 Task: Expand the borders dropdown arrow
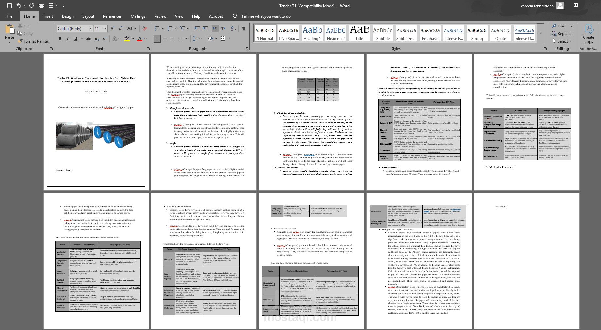point(228,39)
